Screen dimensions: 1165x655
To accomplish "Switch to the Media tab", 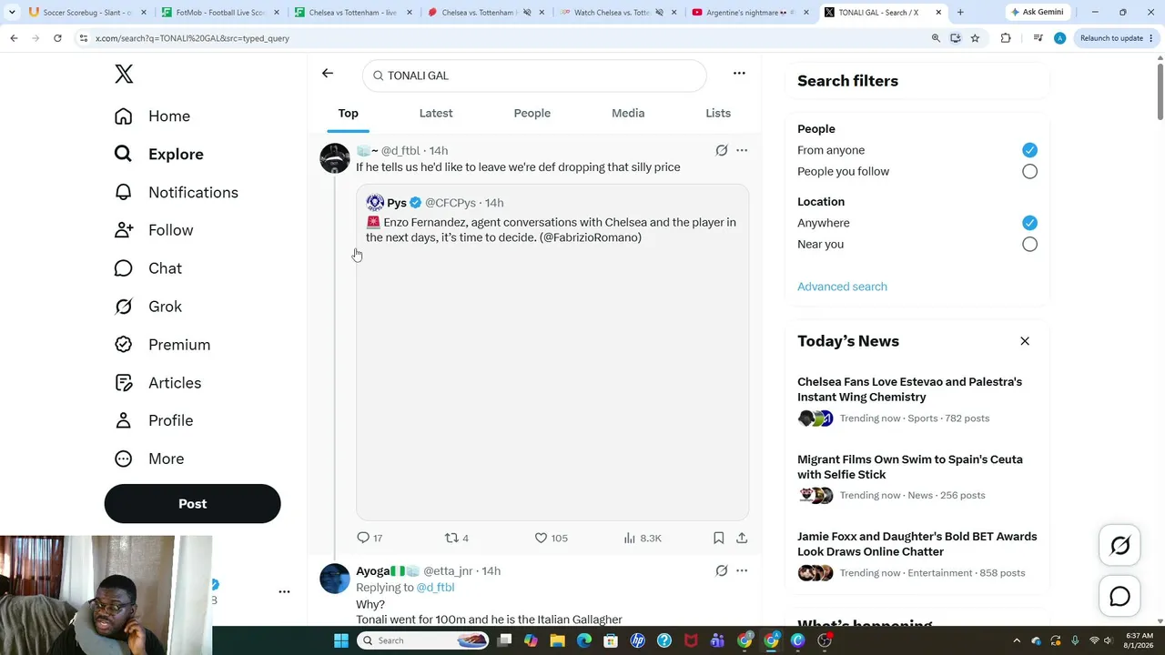I will tap(628, 113).
